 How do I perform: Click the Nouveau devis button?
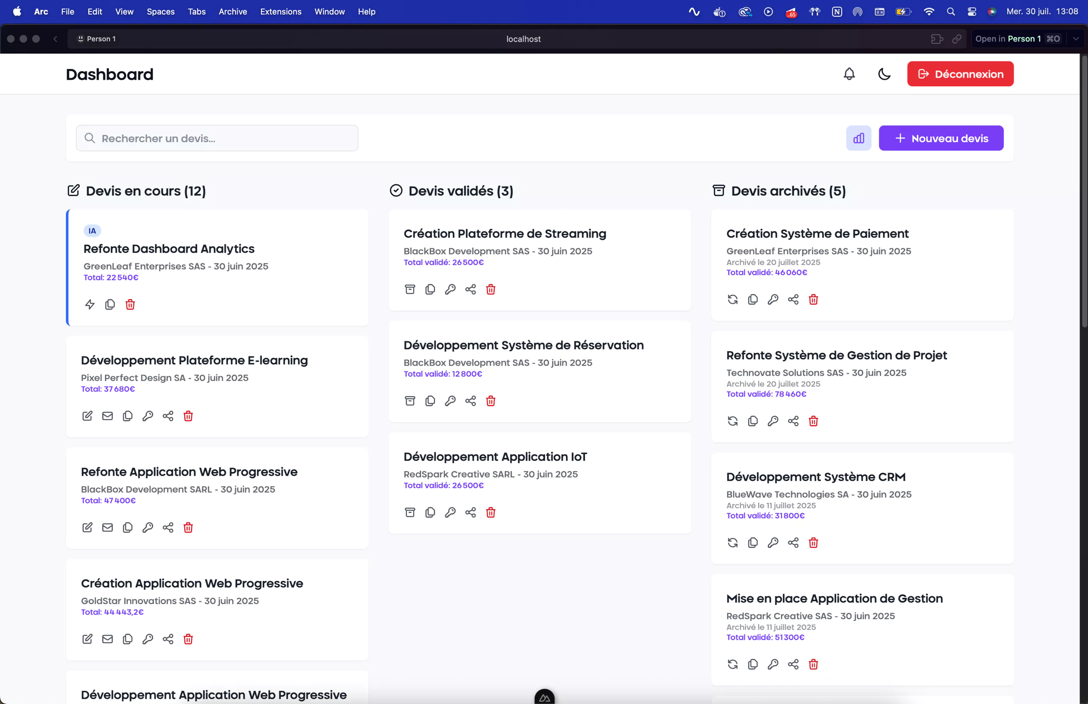pyautogui.click(x=941, y=138)
